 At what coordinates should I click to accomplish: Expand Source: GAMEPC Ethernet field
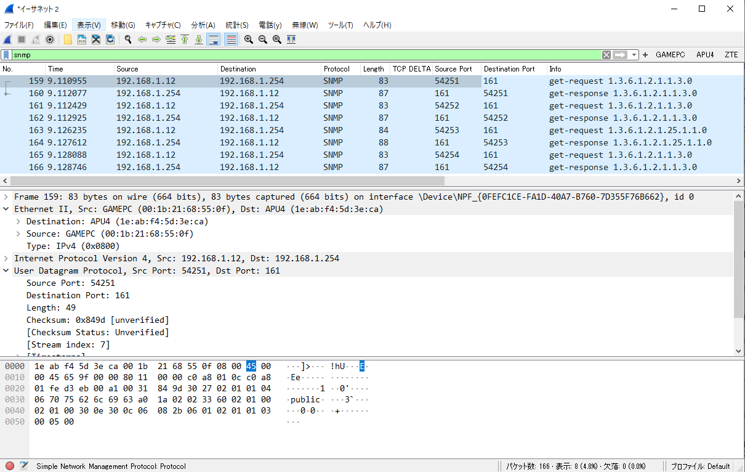18,234
